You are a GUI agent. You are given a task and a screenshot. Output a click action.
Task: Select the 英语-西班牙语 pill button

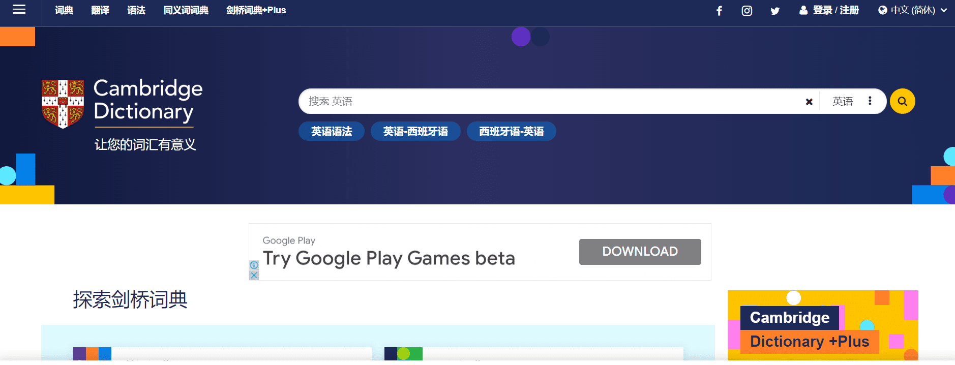click(415, 131)
